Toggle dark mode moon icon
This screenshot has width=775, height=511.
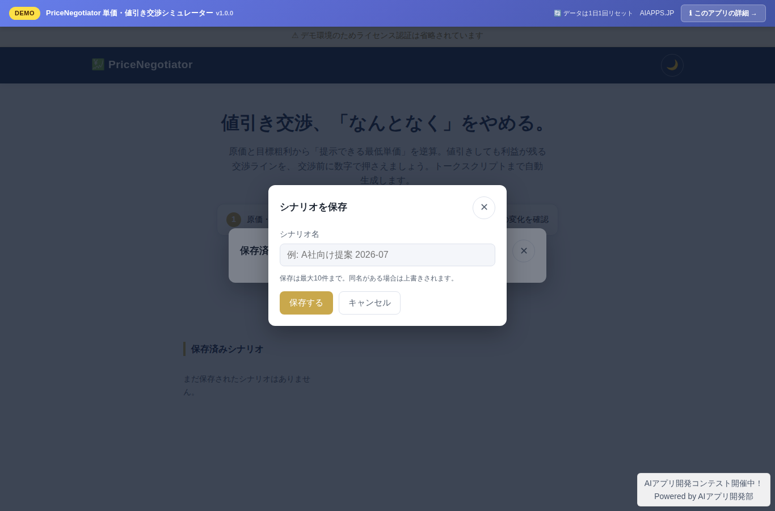[x=672, y=65]
